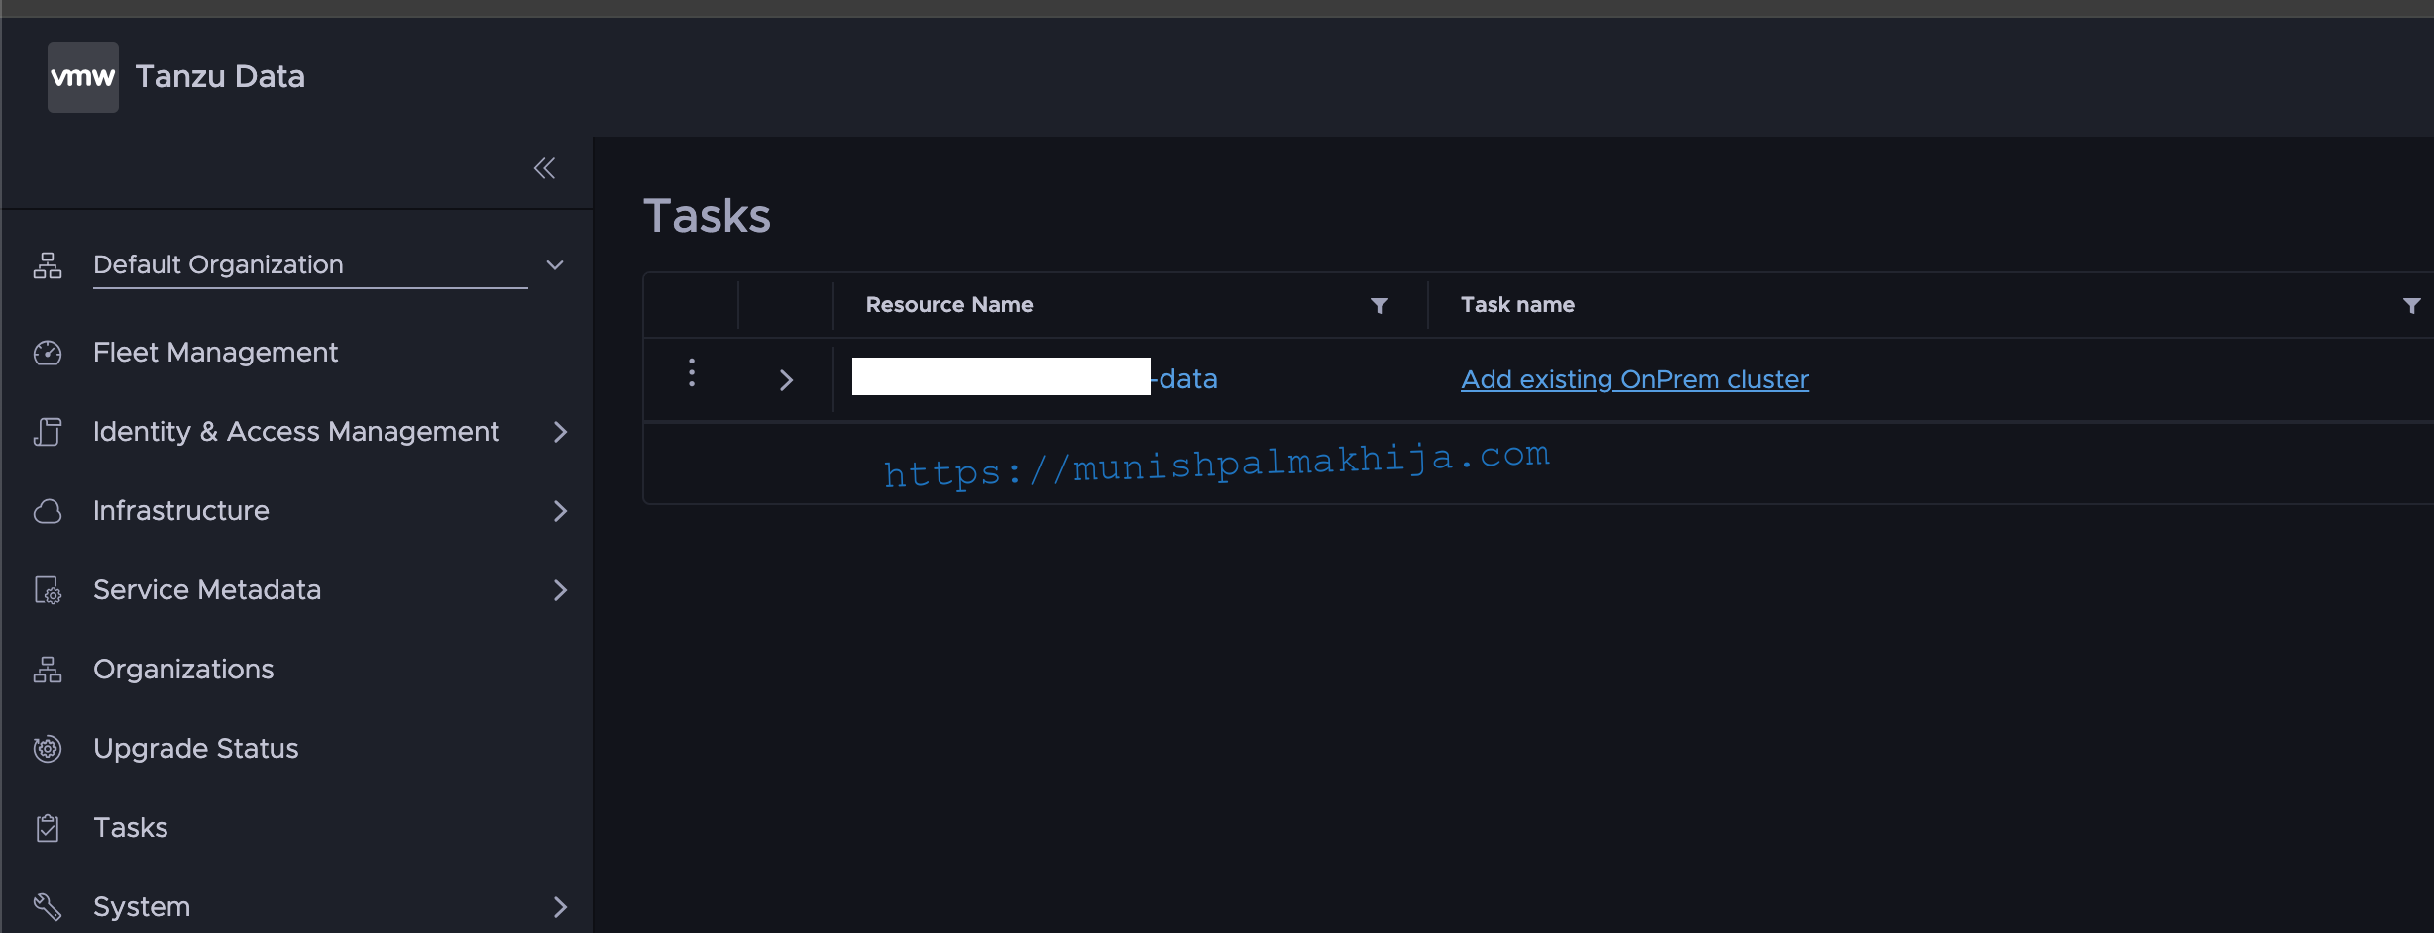Open the row actions three-dot menu
Viewport: 2434px width, 933px height.
tap(692, 372)
